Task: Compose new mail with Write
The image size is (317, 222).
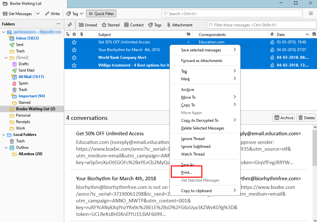Action: pyautogui.click(x=53, y=14)
